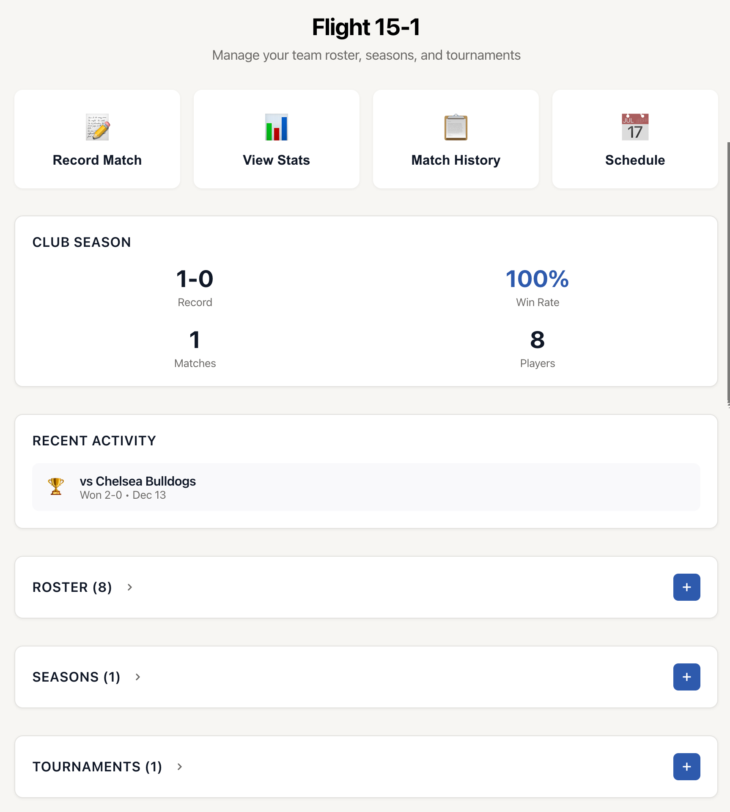This screenshot has height=812, width=730.
Task: Open the Record Match pencil icon
Action: click(97, 127)
